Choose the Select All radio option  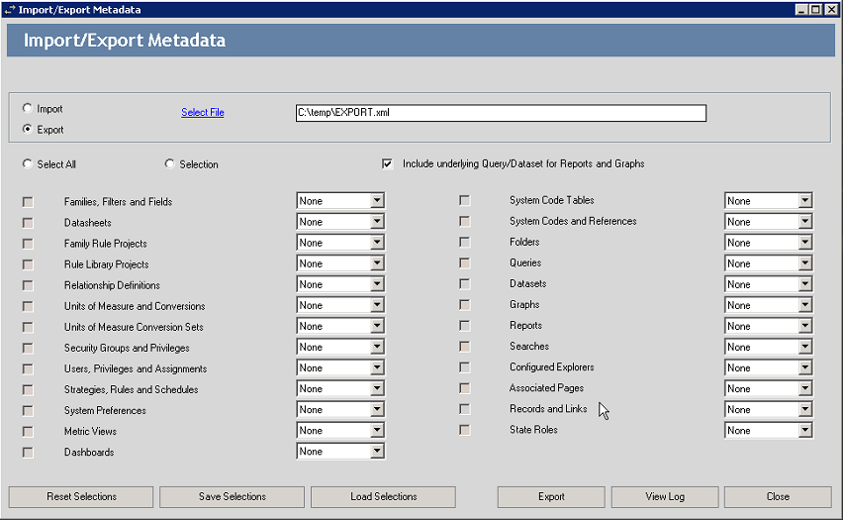pyautogui.click(x=28, y=163)
